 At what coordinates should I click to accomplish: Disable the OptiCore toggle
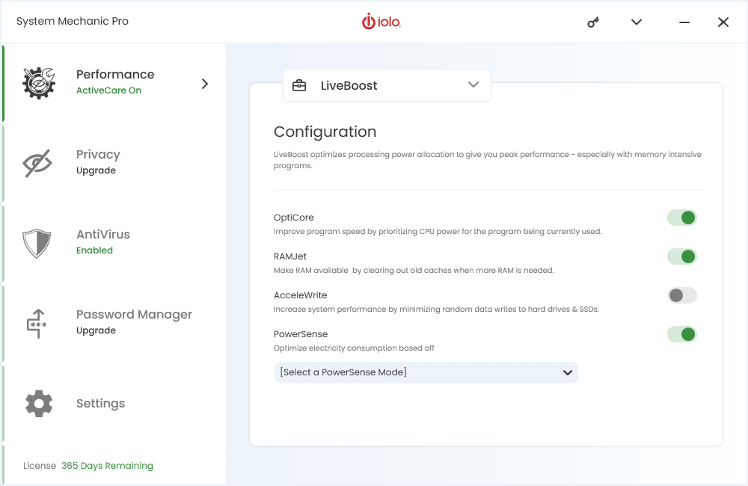(x=681, y=218)
